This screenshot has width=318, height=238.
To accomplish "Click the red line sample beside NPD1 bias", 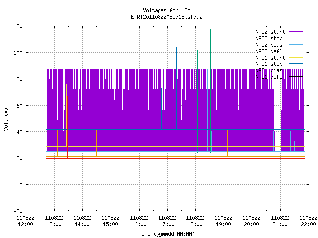I will 296,70.
